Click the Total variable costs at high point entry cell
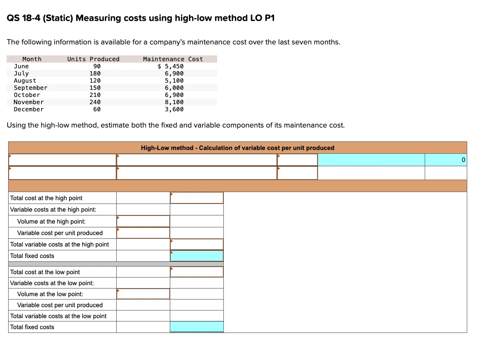Screen dimensions: 484x343 click(197, 244)
